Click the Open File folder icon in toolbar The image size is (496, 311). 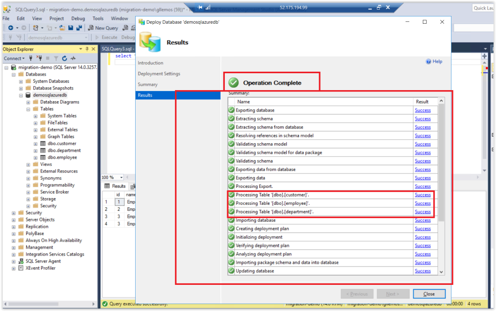62,28
